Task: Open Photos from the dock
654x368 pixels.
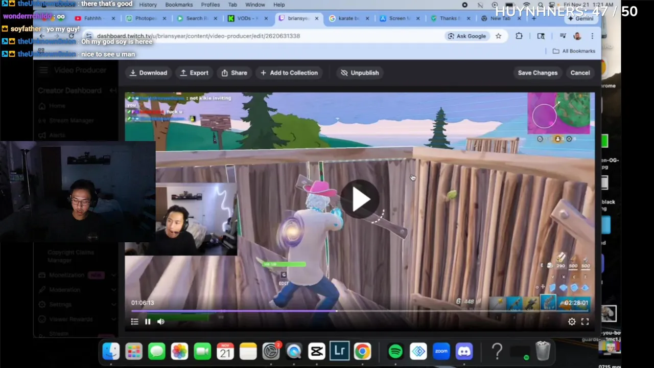Action: coord(179,351)
